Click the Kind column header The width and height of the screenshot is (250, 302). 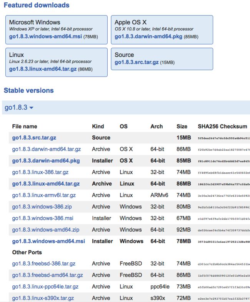click(98, 127)
